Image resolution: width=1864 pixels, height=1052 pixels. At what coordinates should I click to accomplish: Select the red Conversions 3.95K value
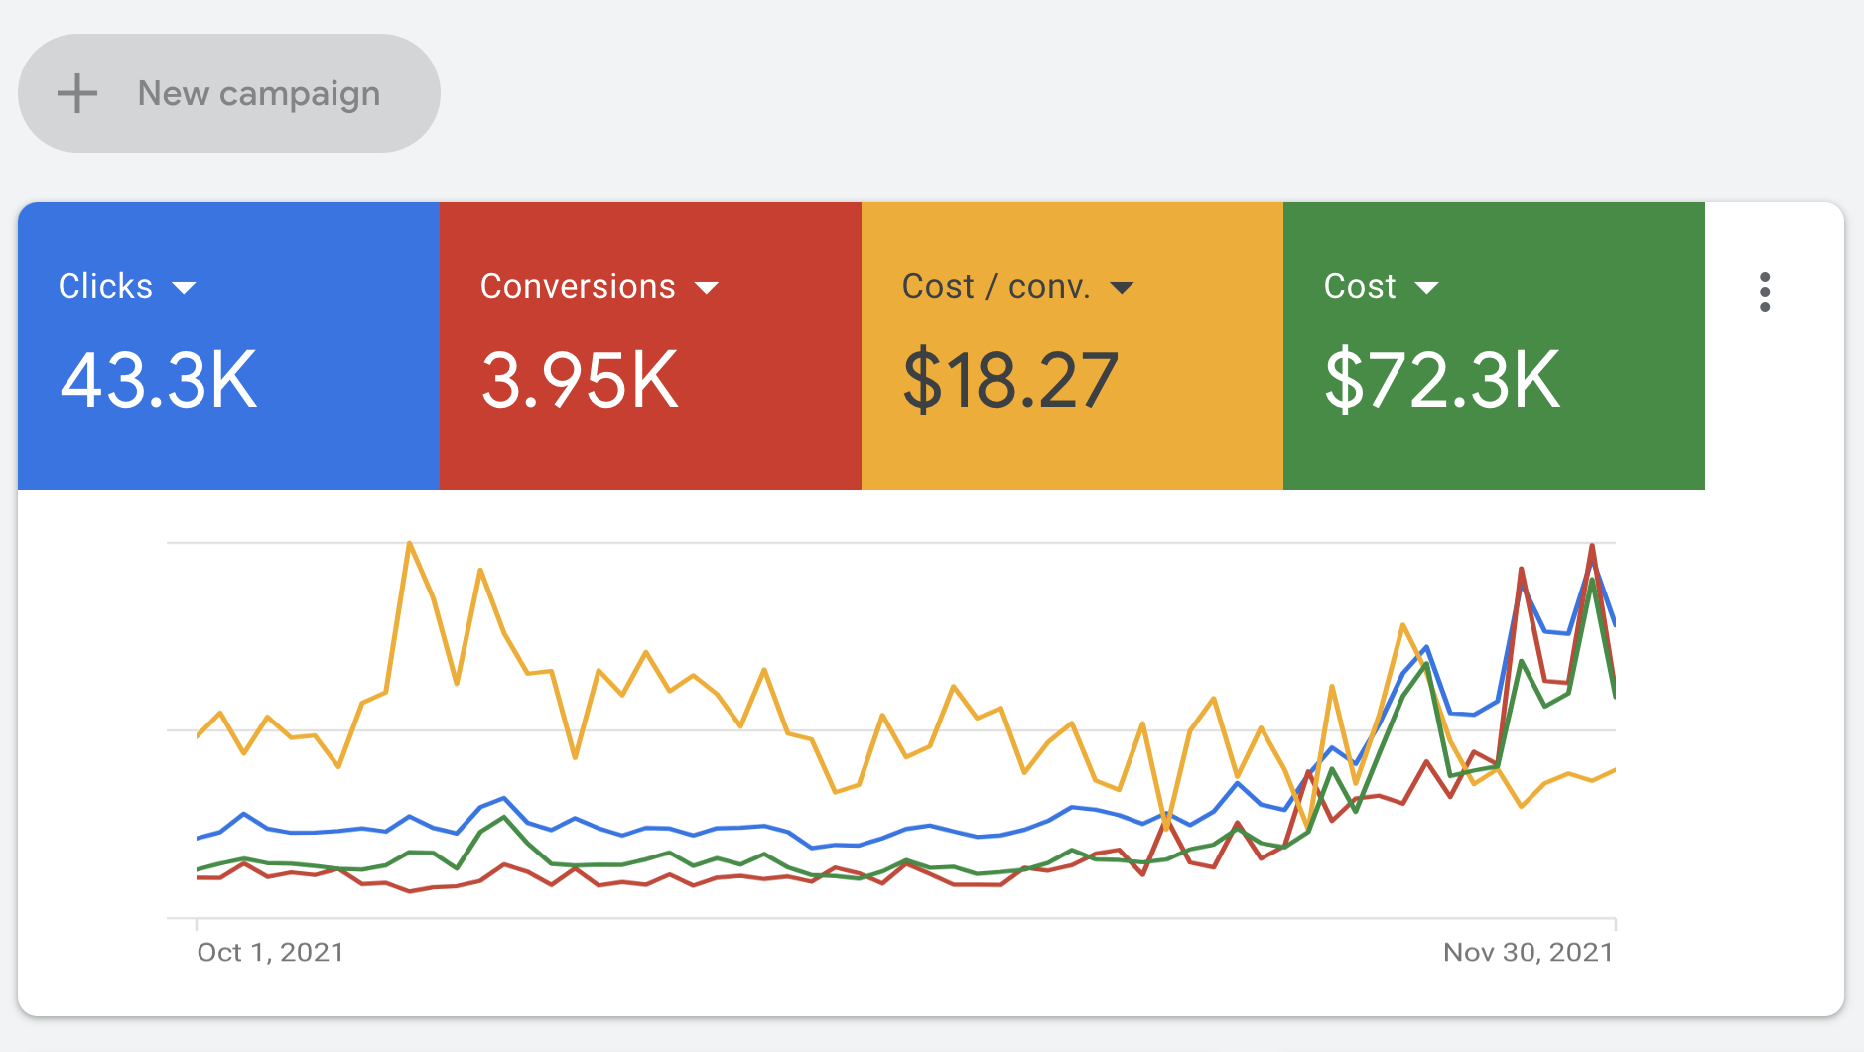tap(580, 380)
